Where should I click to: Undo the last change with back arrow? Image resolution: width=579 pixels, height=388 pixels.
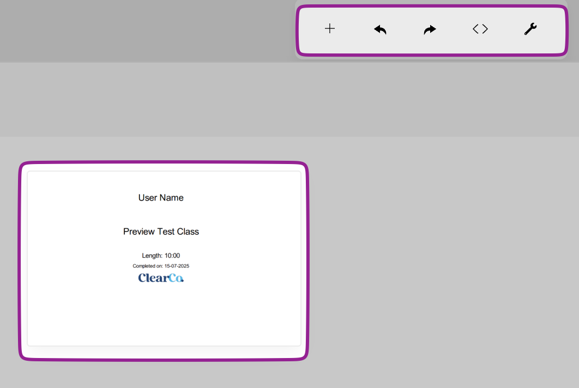point(380,29)
